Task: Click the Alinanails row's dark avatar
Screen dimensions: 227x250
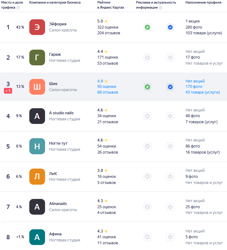Action: tap(37, 207)
